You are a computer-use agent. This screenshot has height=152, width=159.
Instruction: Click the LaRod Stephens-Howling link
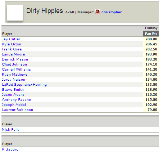click(x=24, y=85)
